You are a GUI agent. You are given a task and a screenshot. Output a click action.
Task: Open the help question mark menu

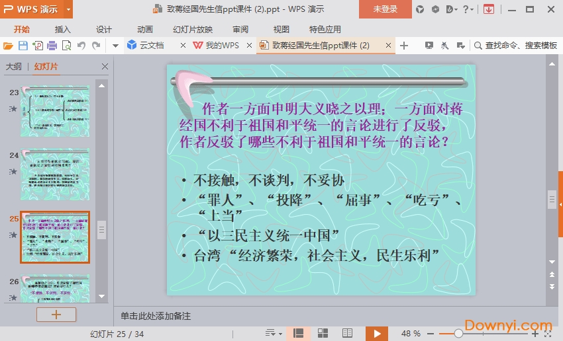coord(468,9)
